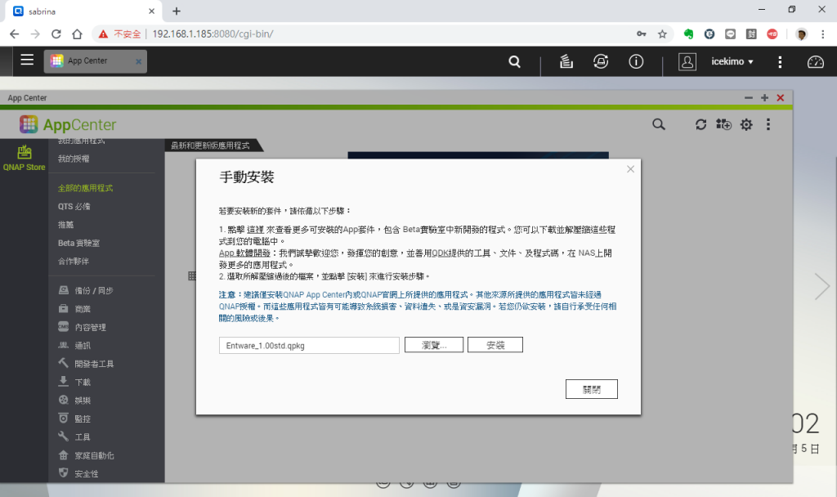Click the Chrome profile avatar
The image size is (837, 497).
coord(801,34)
